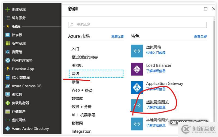Click the load balancer icon in sidebar
The height and width of the screenshot is (137, 218).
tap(8, 103)
